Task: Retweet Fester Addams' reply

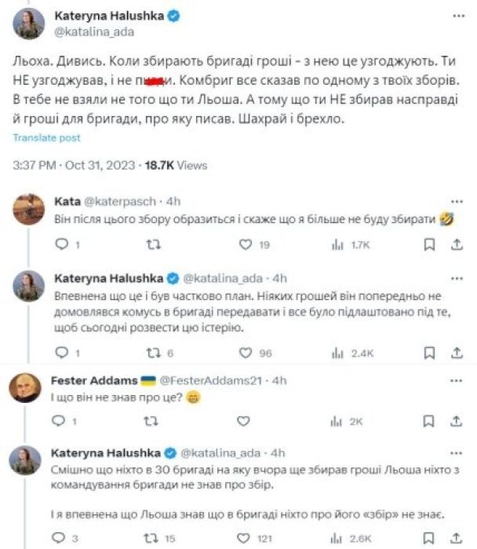Action: [154, 421]
